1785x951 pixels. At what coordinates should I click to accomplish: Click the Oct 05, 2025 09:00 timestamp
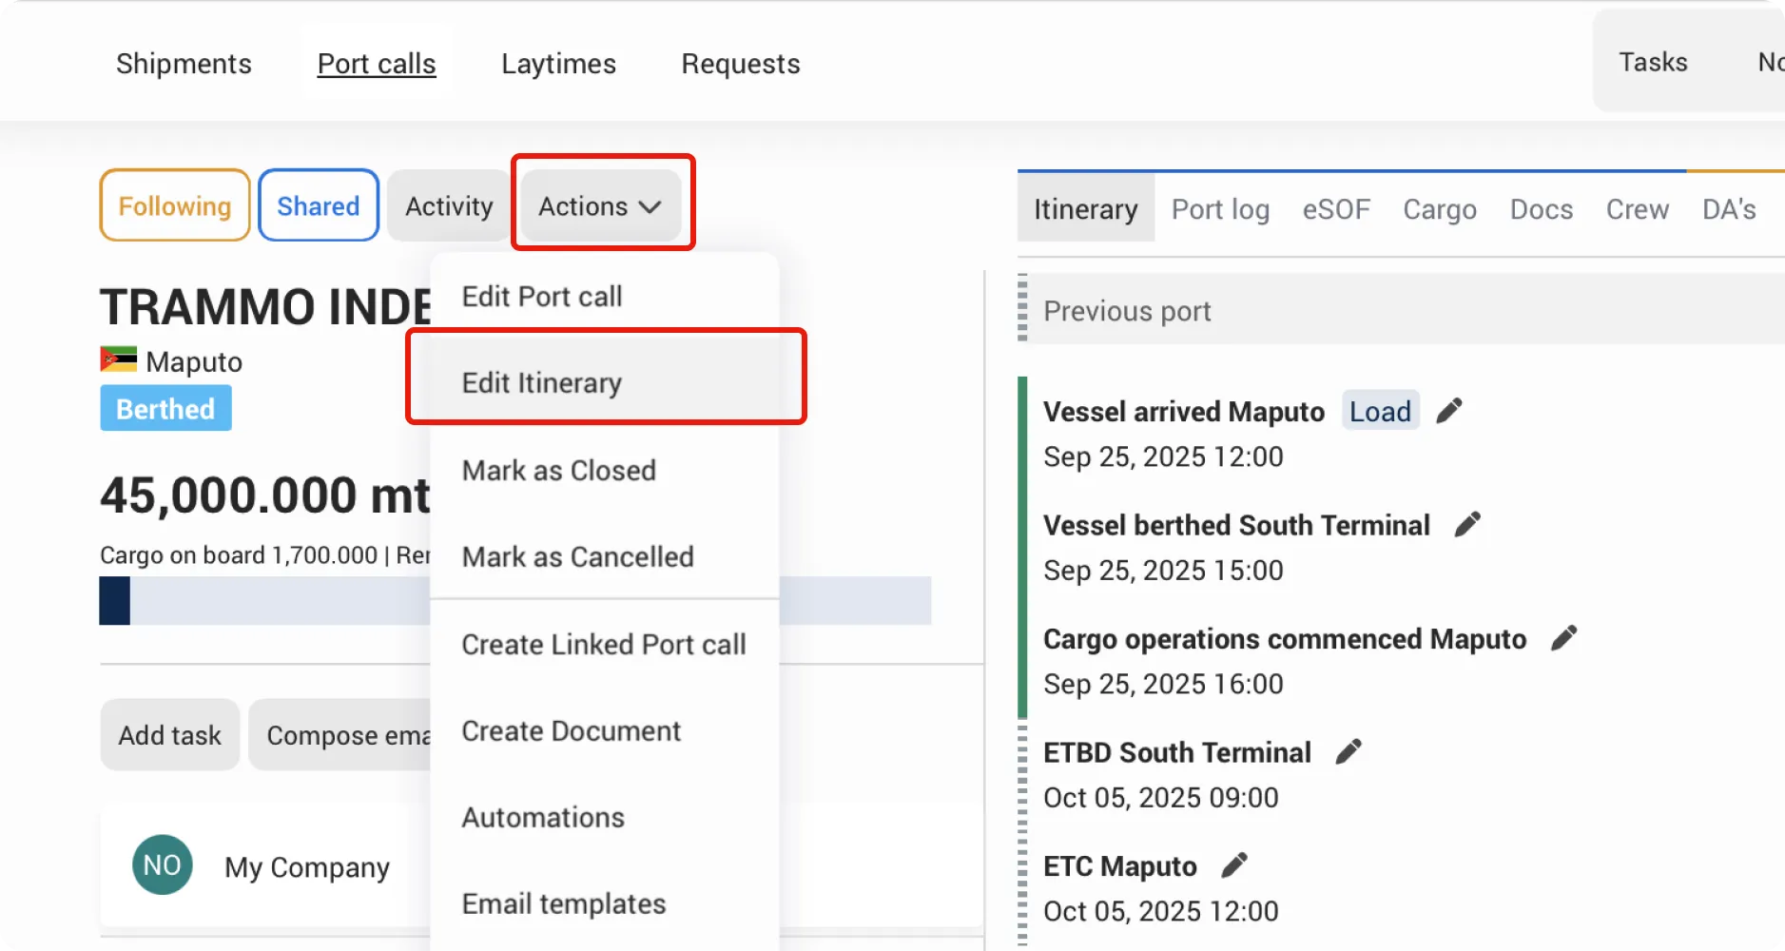coord(1160,797)
